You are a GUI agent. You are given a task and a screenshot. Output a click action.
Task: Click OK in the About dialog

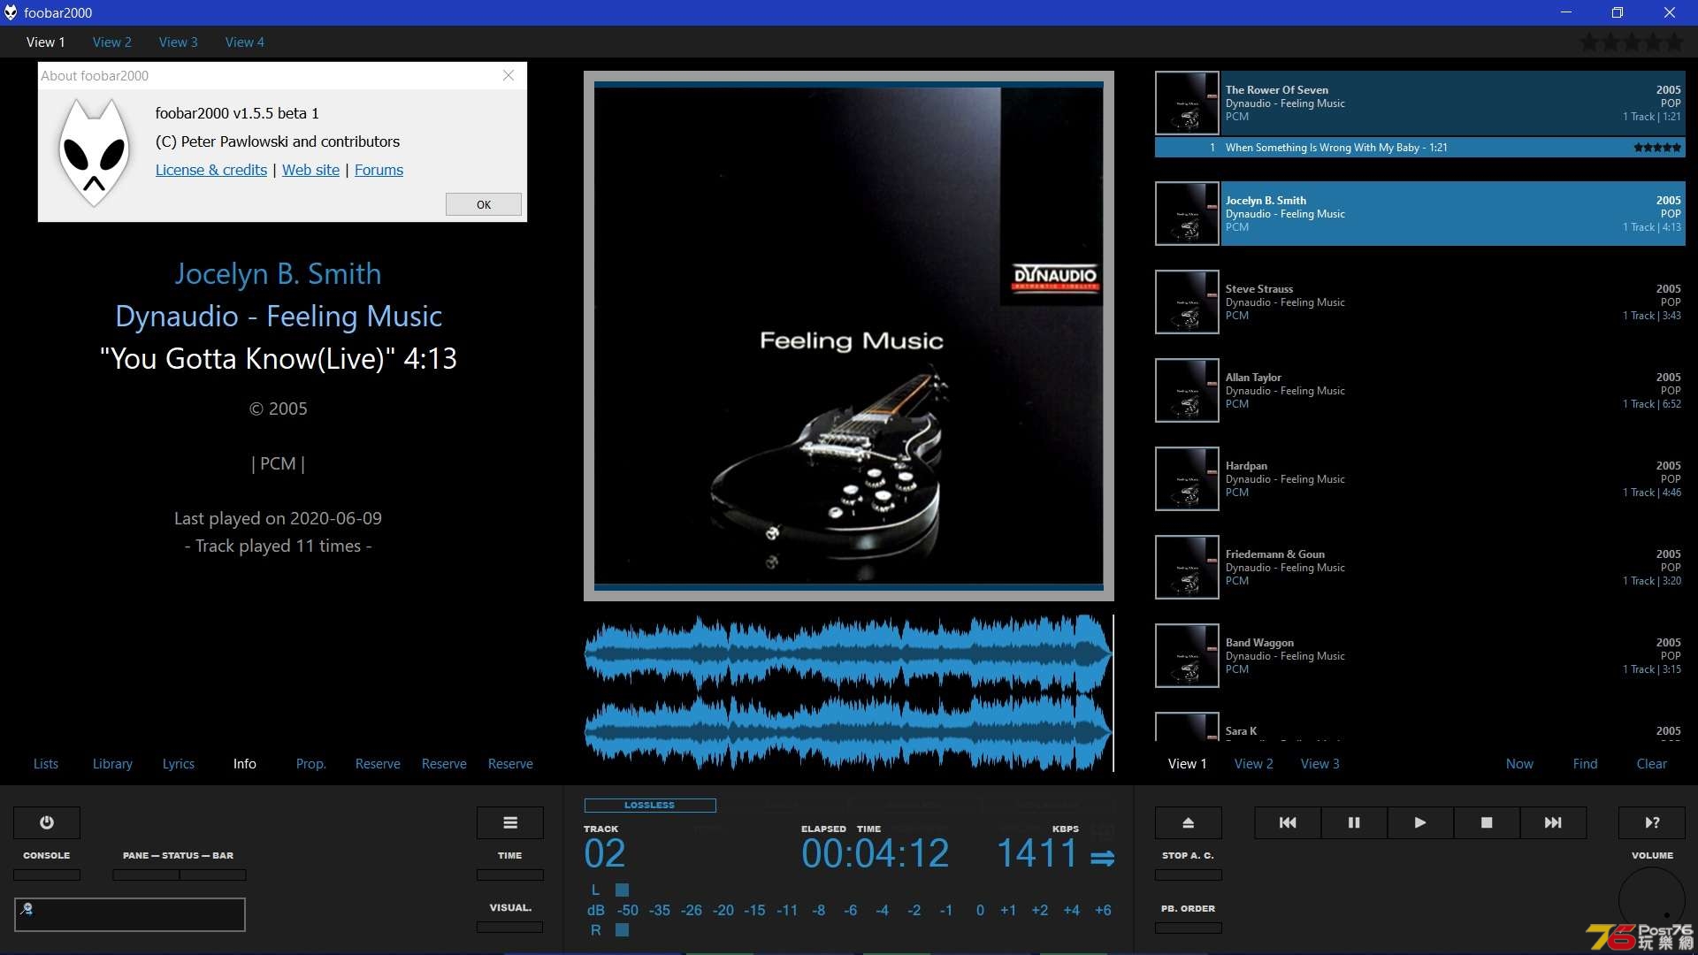(484, 204)
